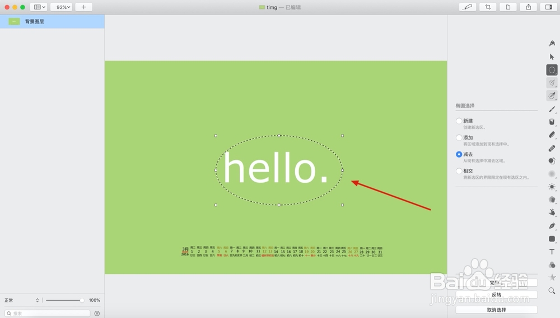Screen dimensions: 560x318
Task: Click the document page toolbar button
Action: pos(508,7)
